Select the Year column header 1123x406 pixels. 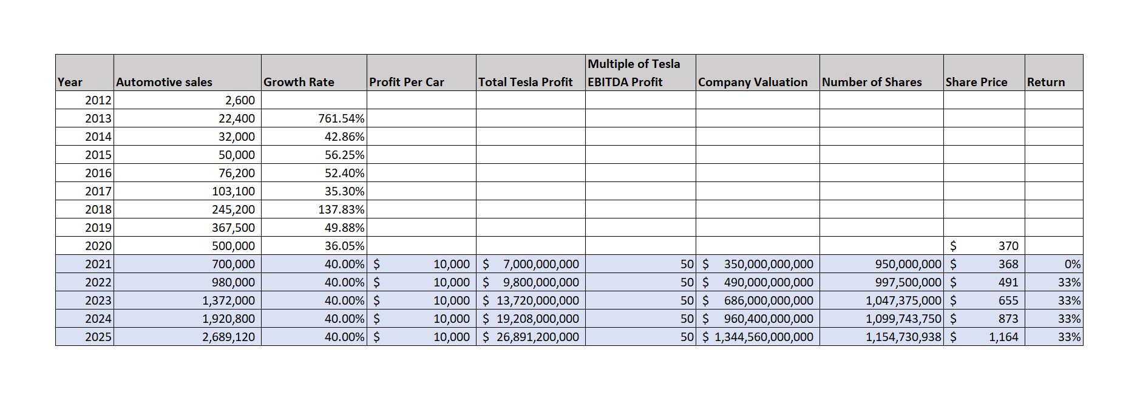click(x=84, y=73)
